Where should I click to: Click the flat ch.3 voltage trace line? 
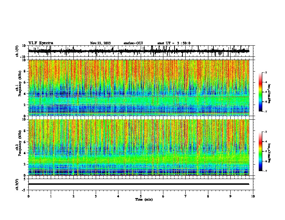coord(139,184)
